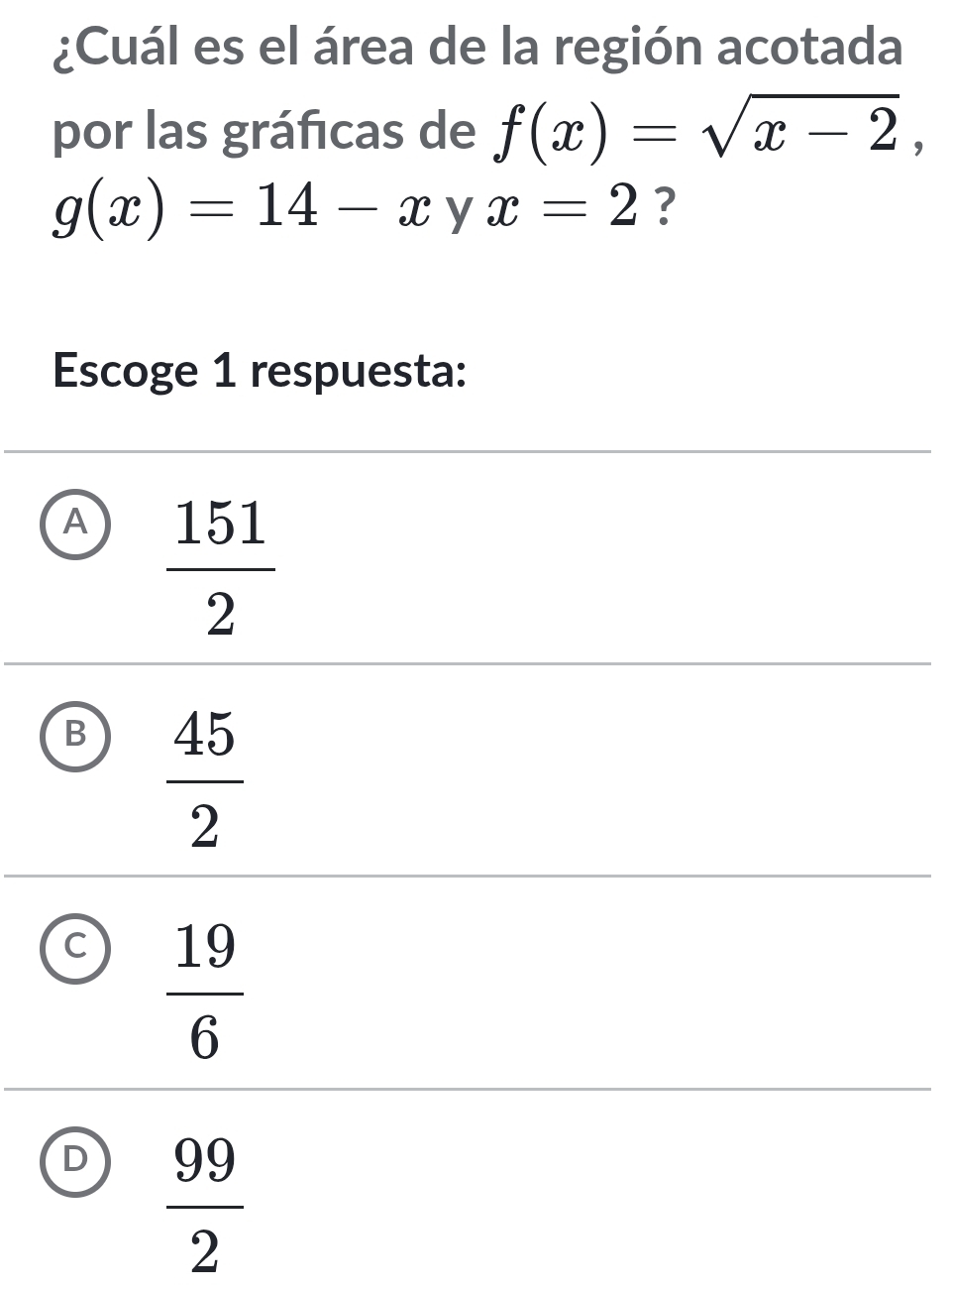This screenshot has height=1292, width=953.
Task: Click the "Escoge 1 respuesta:" label
Action: pyautogui.click(x=260, y=372)
